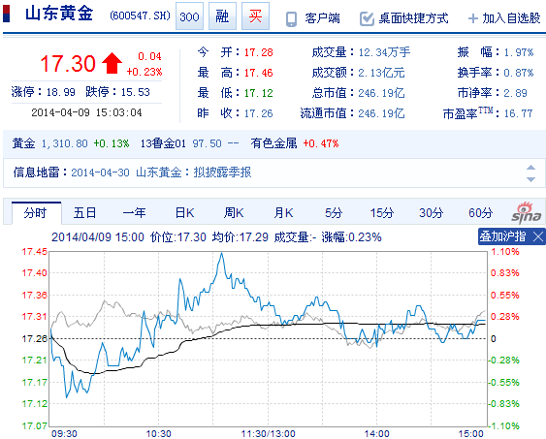Click the mobile phone client icon
This screenshot has height=439, width=546.
click(x=292, y=19)
